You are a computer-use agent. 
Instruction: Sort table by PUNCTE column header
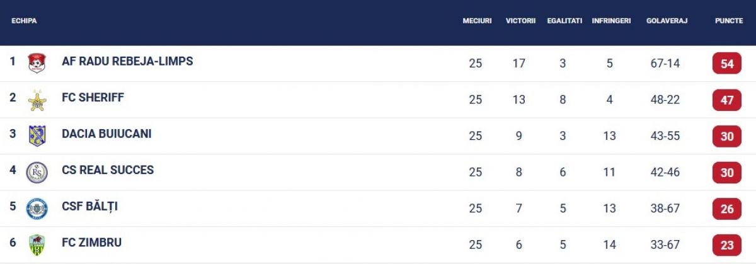point(728,21)
